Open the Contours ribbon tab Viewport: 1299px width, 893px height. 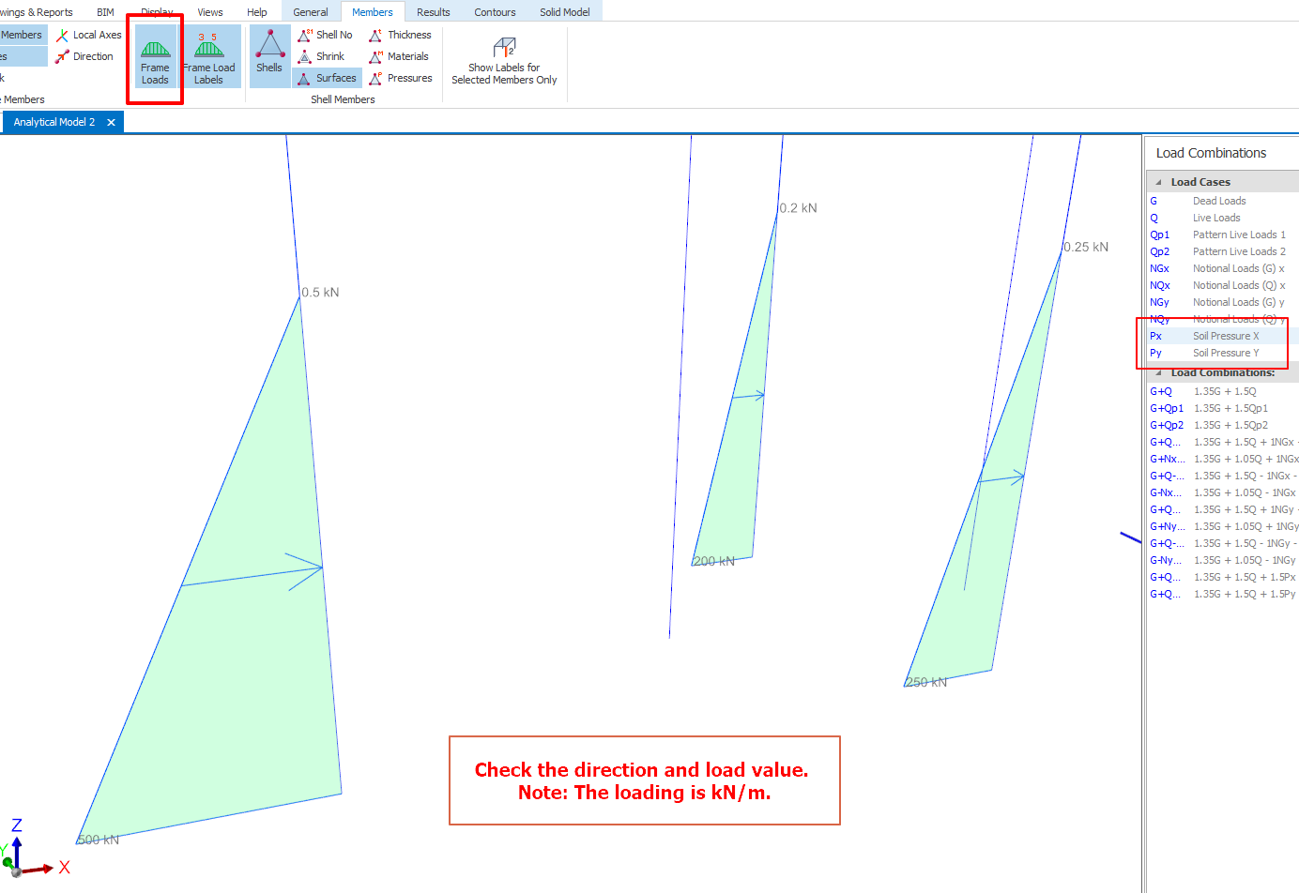click(x=495, y=10)
